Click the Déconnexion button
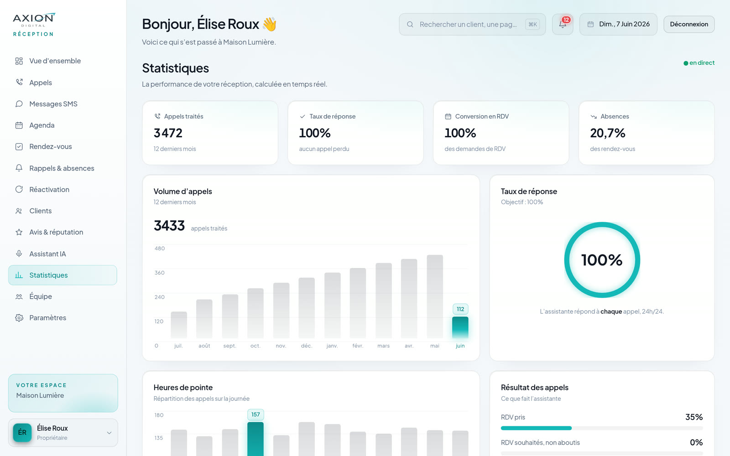This screenshot has width=730, height=456. (x=689, y=24)
